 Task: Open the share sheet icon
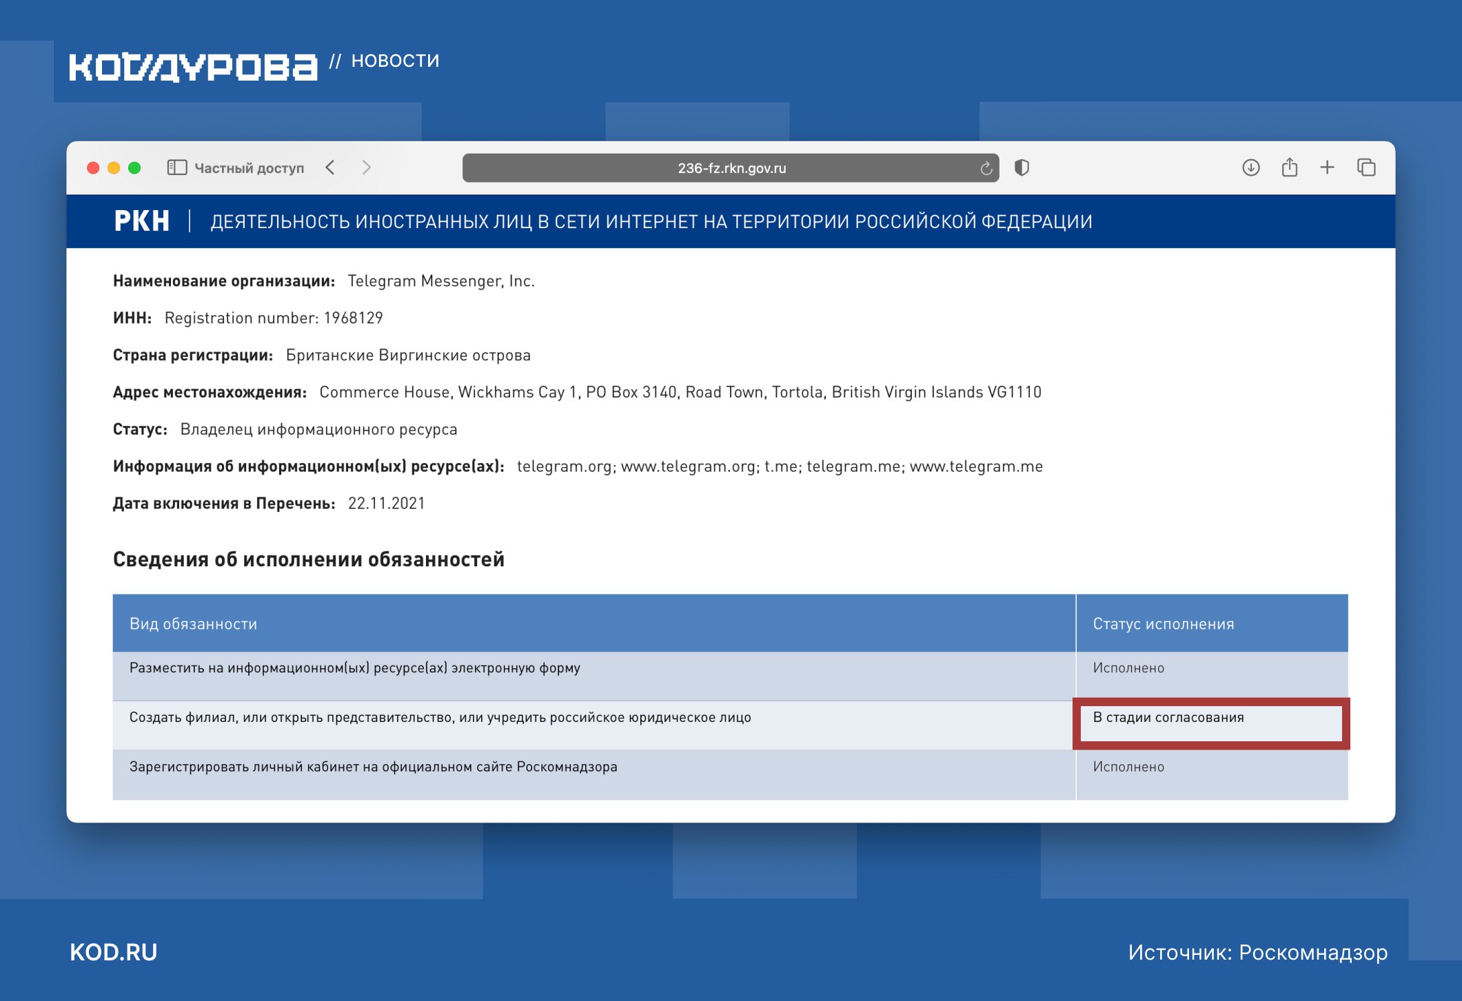pos(1290,167)
